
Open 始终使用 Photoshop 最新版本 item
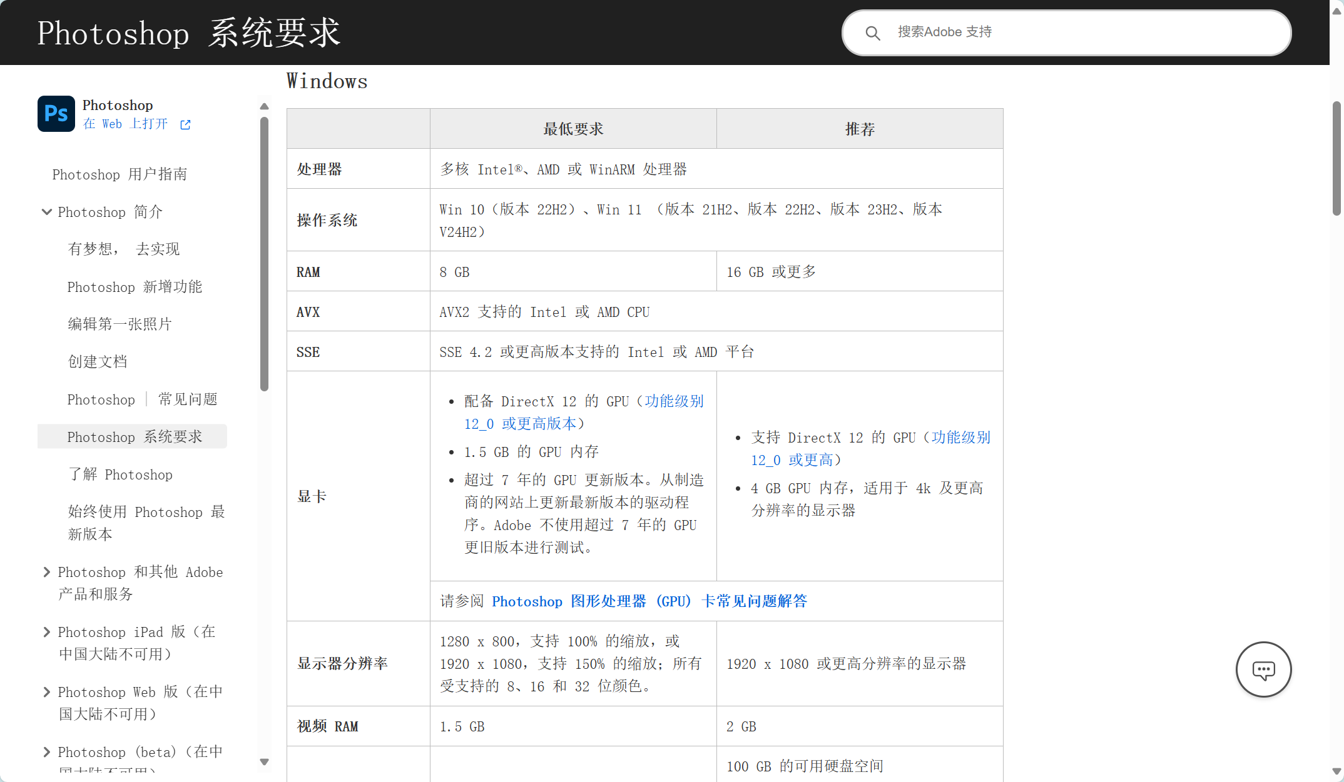pos(146,523)
